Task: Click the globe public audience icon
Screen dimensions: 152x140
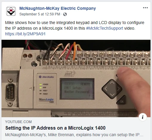Action: pyautogui.click(x=65, y=14)
